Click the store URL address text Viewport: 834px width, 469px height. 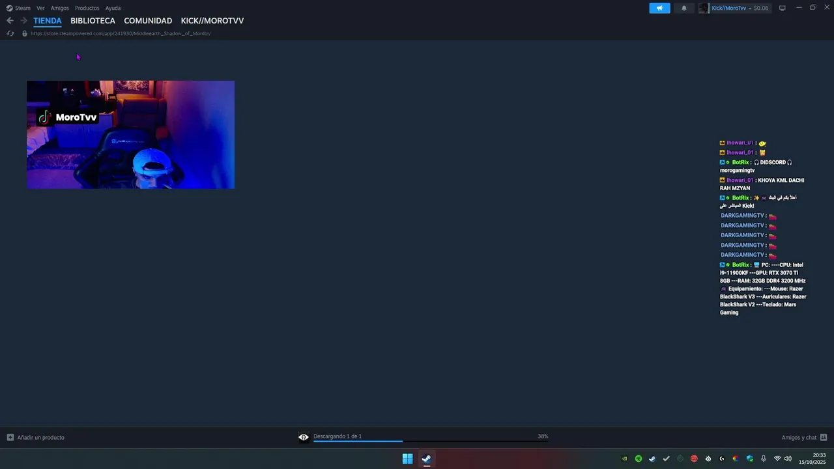click(121, 33)
